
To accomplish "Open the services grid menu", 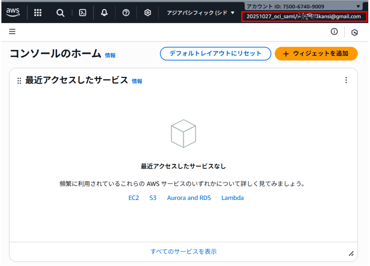I will pyautogui.click(x=38, y=13).
